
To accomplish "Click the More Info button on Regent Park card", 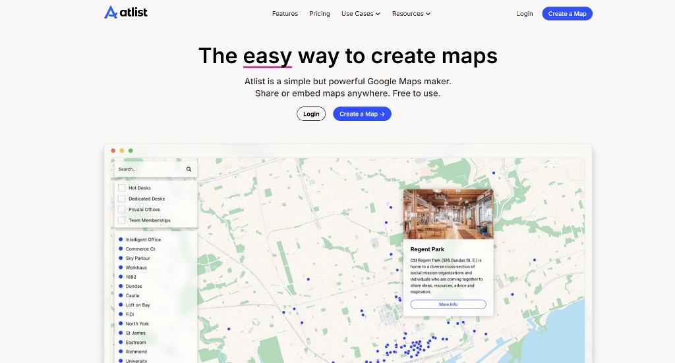I will (x=448, y=304).
